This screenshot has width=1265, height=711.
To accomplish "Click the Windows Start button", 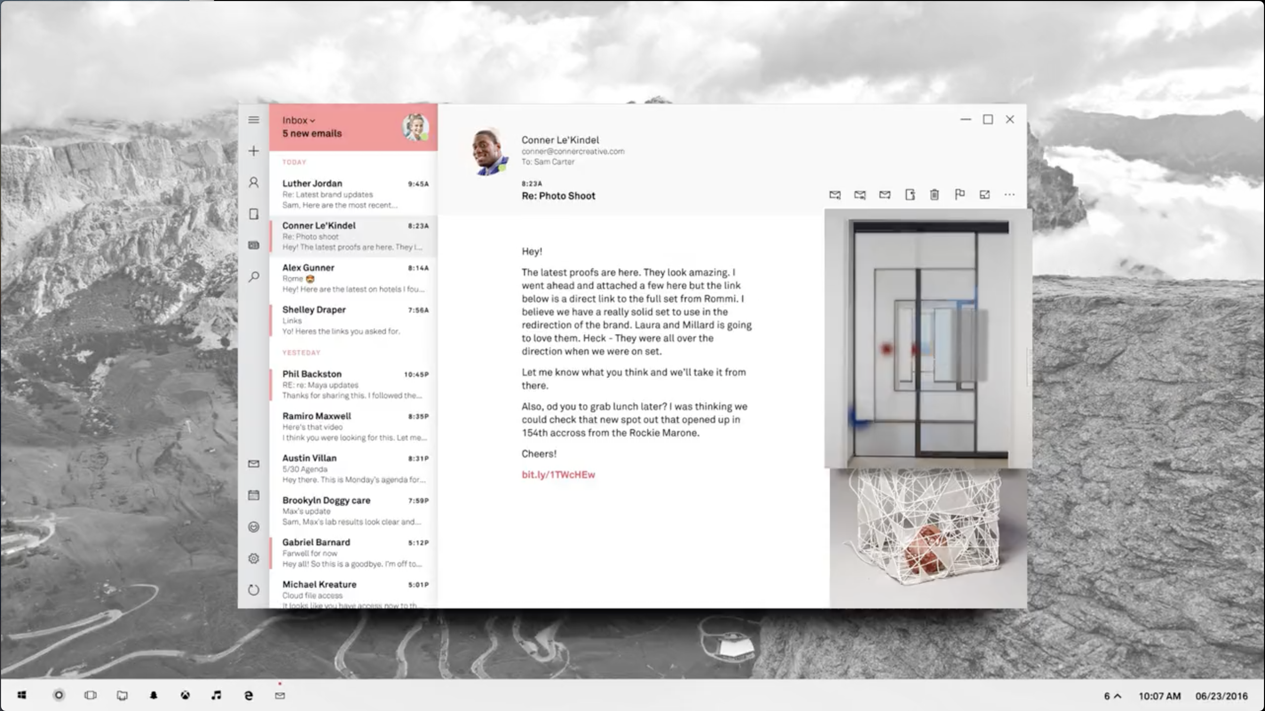I will click(22, 695).
